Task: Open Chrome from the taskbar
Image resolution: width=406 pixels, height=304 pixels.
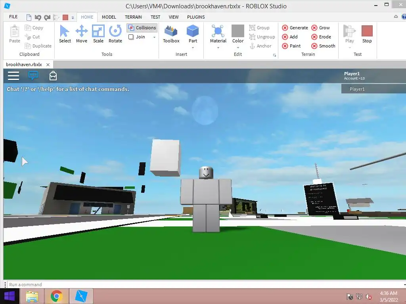Action: pyautogui.click(x=56, y=296)
